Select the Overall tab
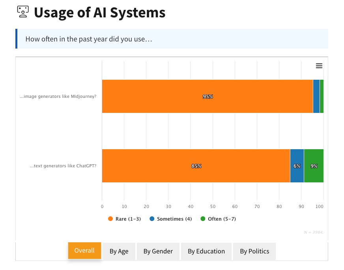Screen dimensions: 344x270 tap(84, 251)
